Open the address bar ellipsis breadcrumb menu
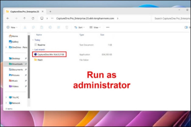 tap(52, 18)
